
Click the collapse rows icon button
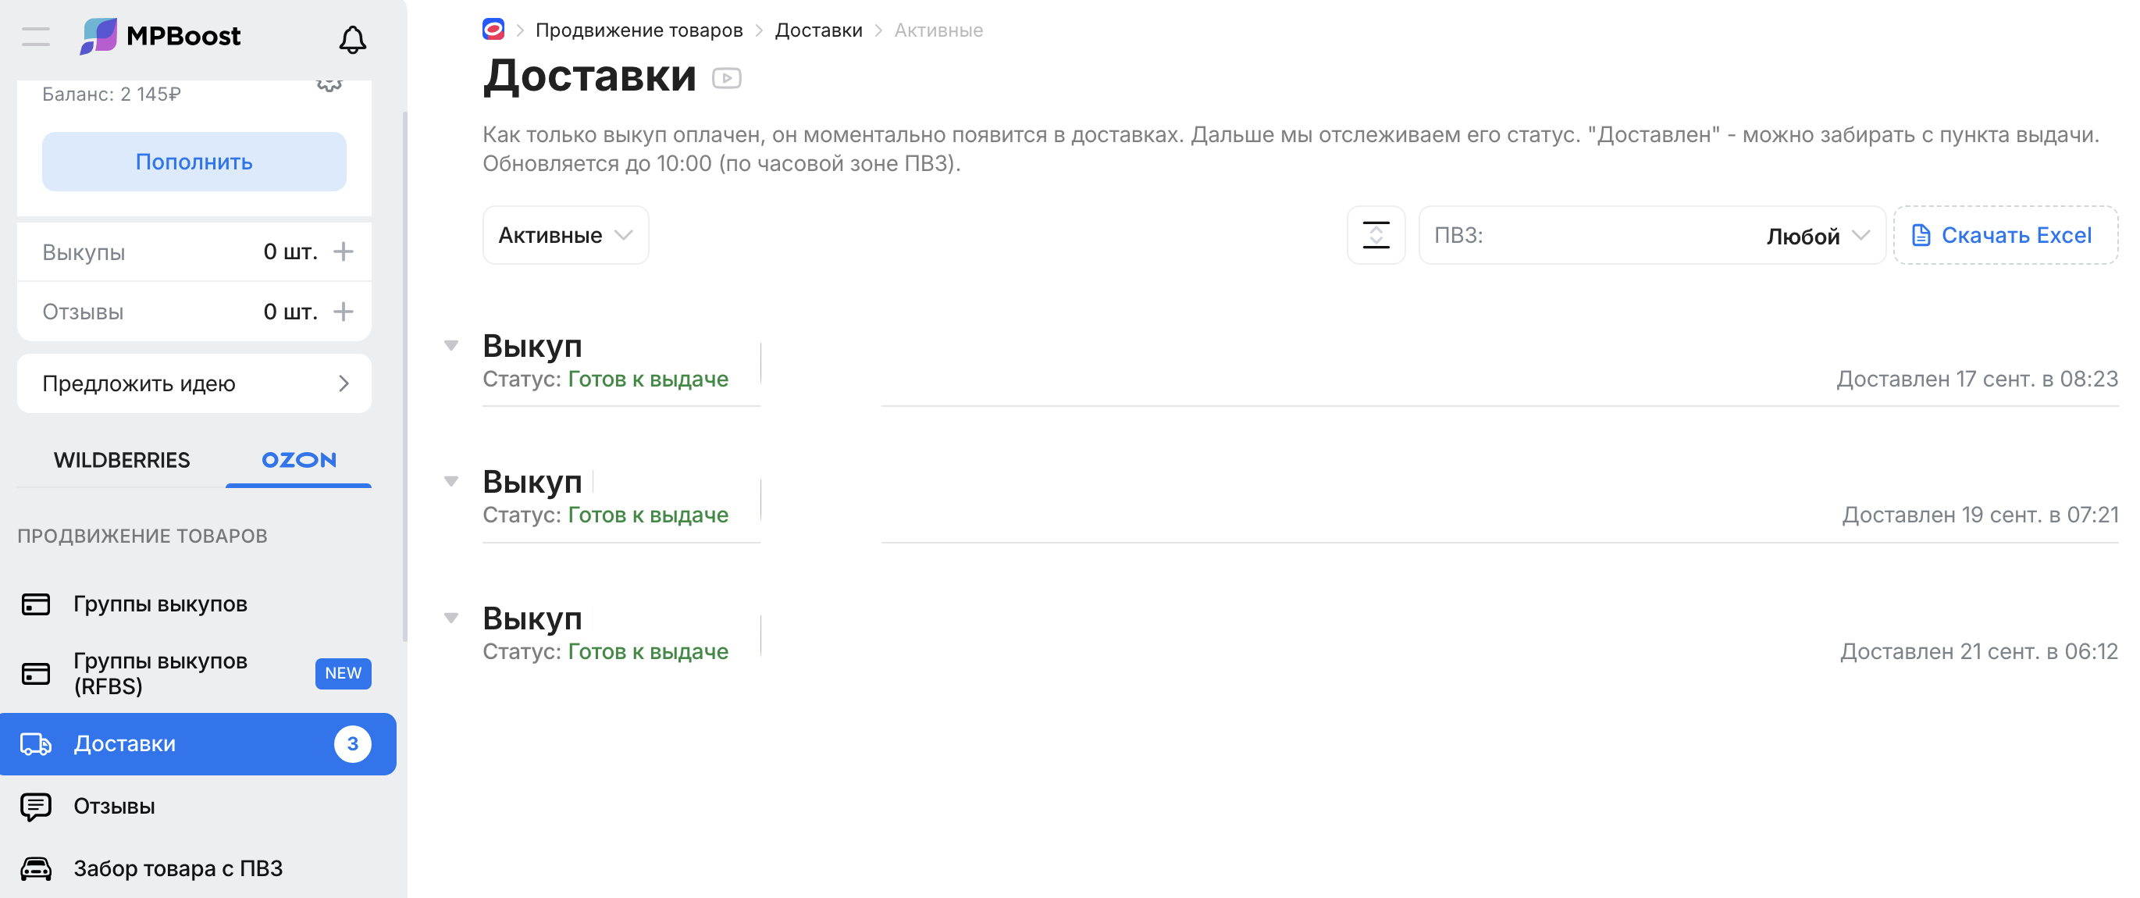(x=1376, y=235)
